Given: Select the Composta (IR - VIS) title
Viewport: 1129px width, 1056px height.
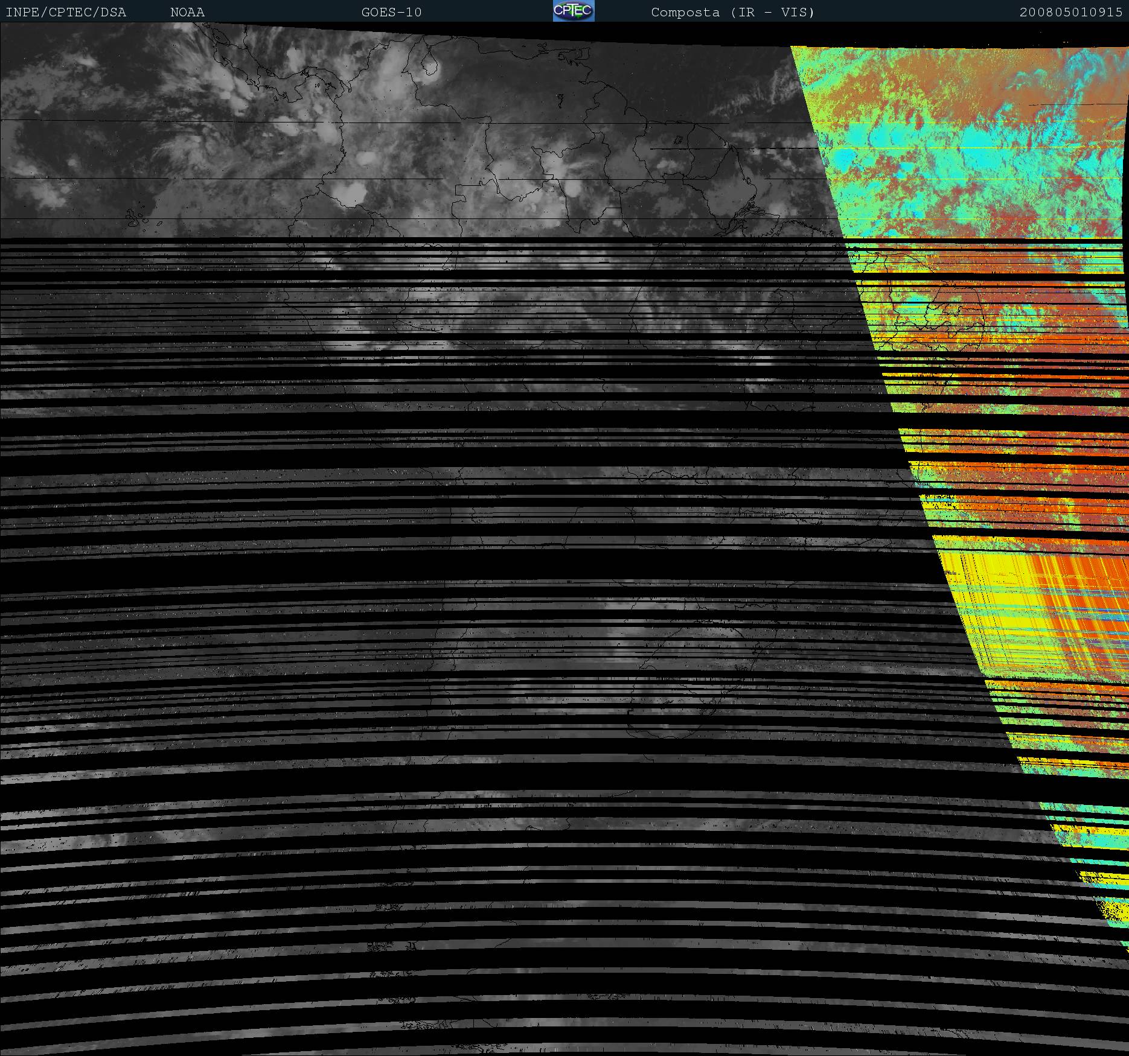Looking at the screenshot, I should point(732,12).
